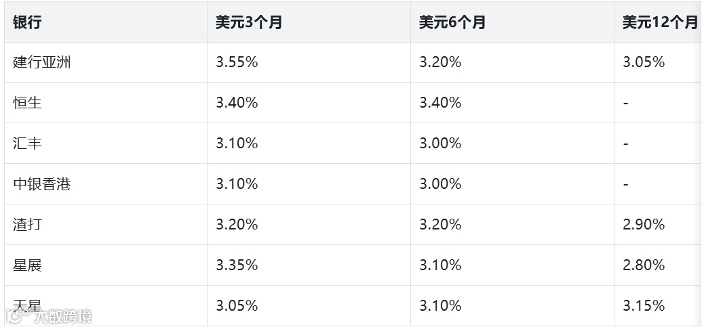
Task: Click 建行亚洲's 12-month 3.05% rate
Action: point(644,62)
